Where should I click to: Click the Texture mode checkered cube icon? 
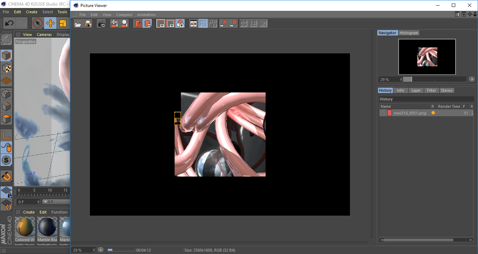tap(6, 68)
